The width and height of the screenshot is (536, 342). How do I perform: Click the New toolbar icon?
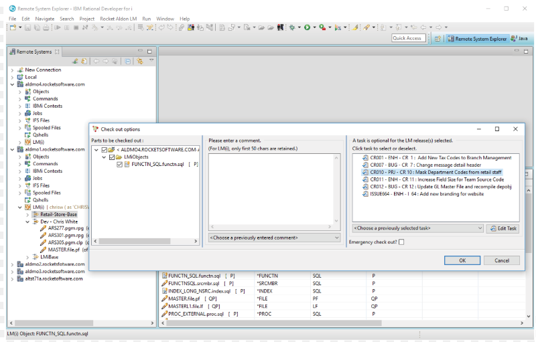coord(12,27)
